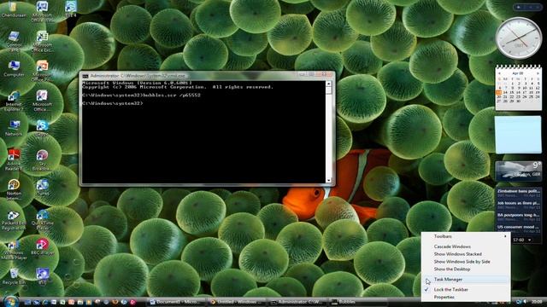Open the BBC iPlayer desktop shortcut

pos(42,246)
